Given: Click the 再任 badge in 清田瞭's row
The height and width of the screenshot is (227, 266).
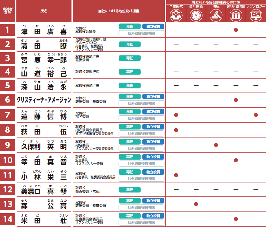Looking at the screenshot, I should (x=130, y=44).
